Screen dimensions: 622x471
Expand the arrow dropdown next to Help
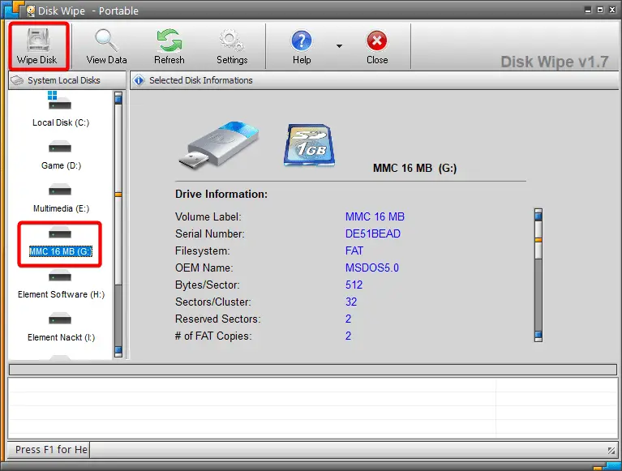(x=339, y=46)
